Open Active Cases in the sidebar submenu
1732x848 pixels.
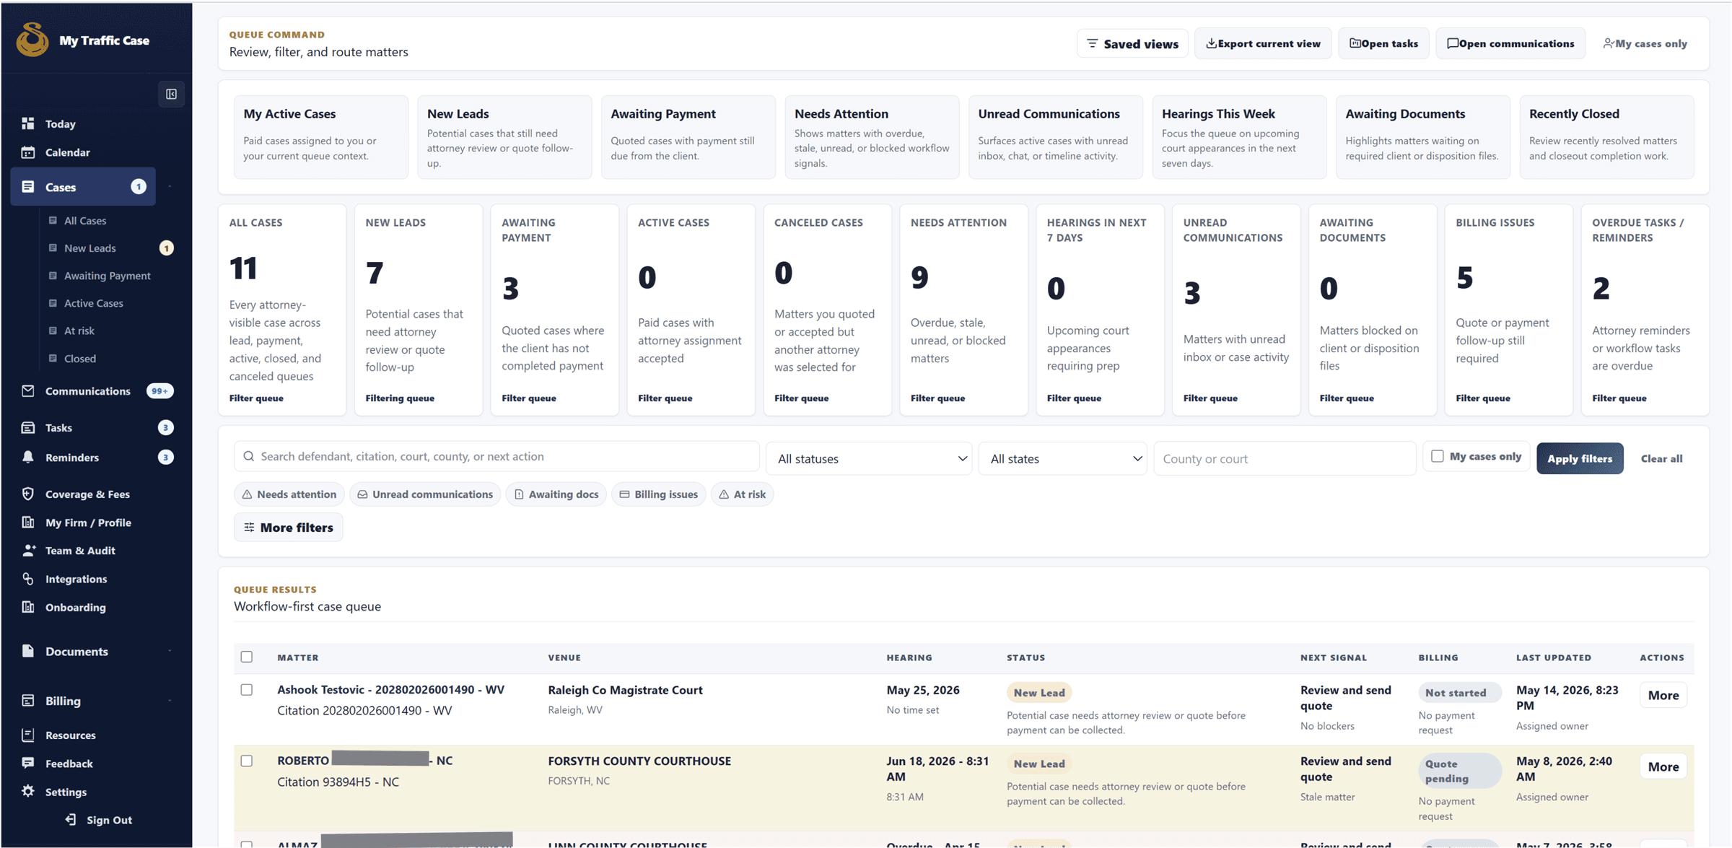(94, 303)
